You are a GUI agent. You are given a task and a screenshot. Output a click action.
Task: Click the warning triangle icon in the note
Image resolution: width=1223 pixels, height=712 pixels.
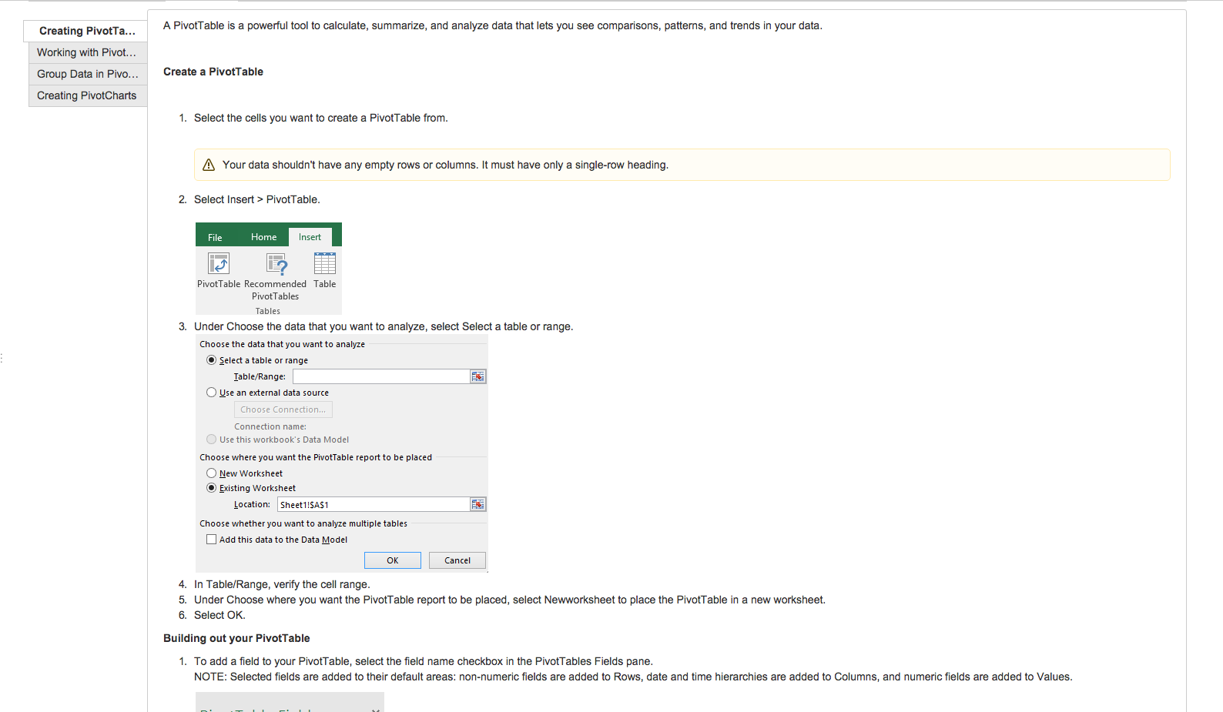pos(209,165)
